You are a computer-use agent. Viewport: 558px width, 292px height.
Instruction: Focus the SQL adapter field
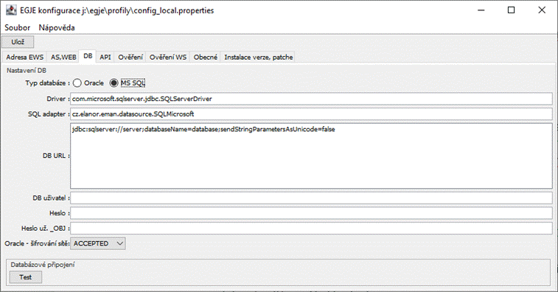click(311, 114)
